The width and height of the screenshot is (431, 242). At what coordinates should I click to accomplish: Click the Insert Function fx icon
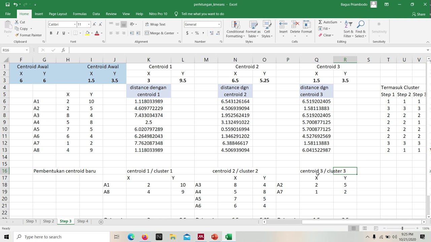point(63,50)
